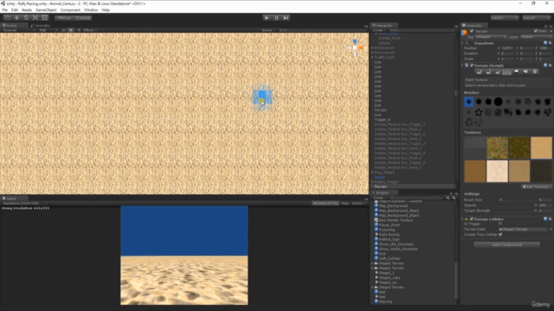Toggle the Scene view audio button
The image size is (554, 311).
[x=79, y=30]
